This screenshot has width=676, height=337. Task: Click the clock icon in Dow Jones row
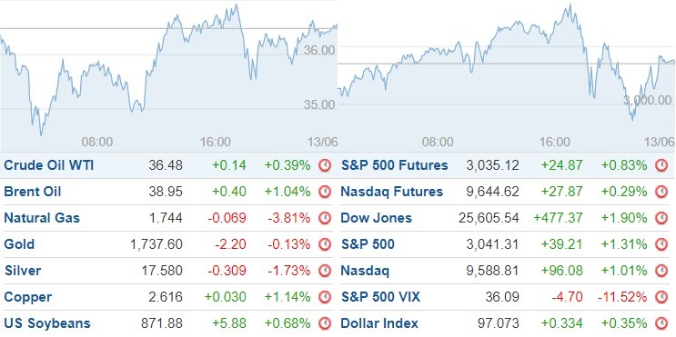[x=661, y=218]
